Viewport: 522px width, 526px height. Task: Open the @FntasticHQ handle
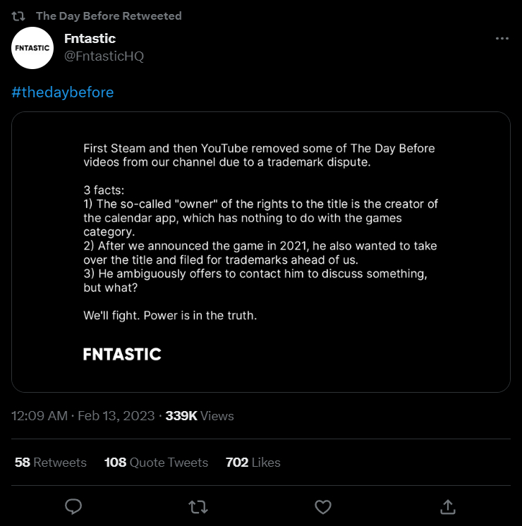point(104,56)
